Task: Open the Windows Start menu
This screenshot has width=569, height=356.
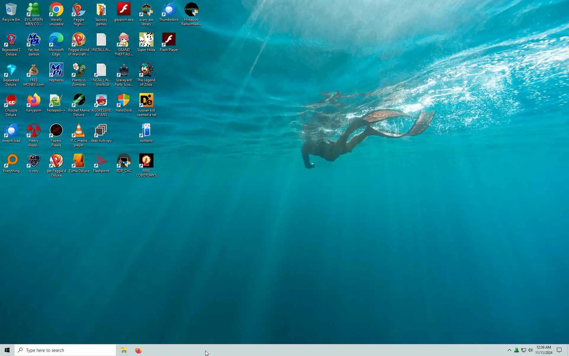Action: tap(7, 350)
